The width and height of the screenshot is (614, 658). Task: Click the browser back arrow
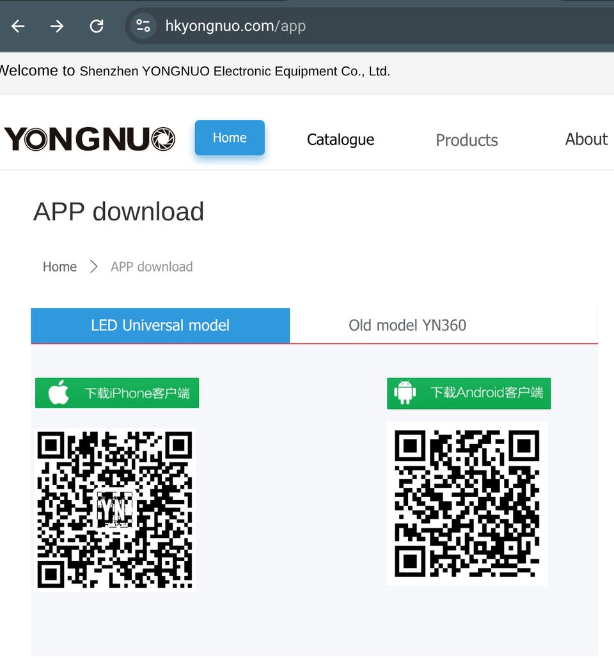pos(18,26)
